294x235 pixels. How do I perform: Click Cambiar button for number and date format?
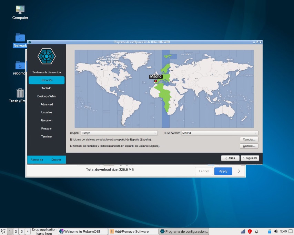pos(249,146)
